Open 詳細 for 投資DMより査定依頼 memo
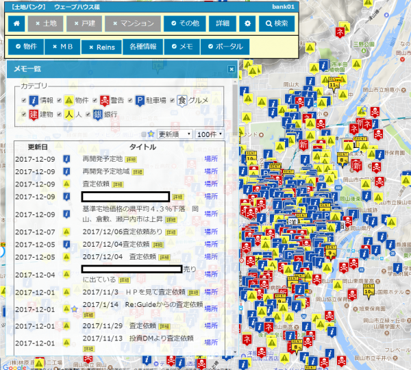The image size is (411, 370). [x=88, y=349]
